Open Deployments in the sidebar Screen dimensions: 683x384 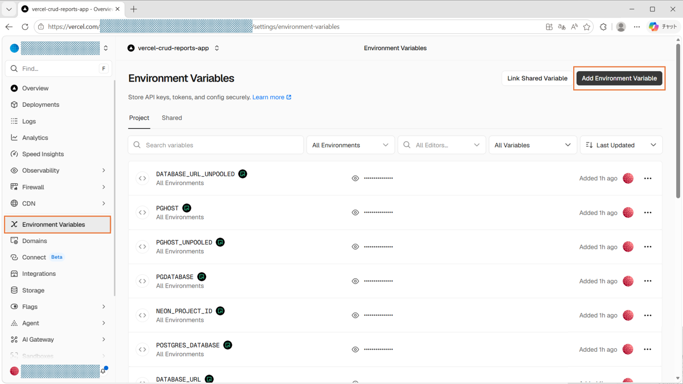point(58,104)
